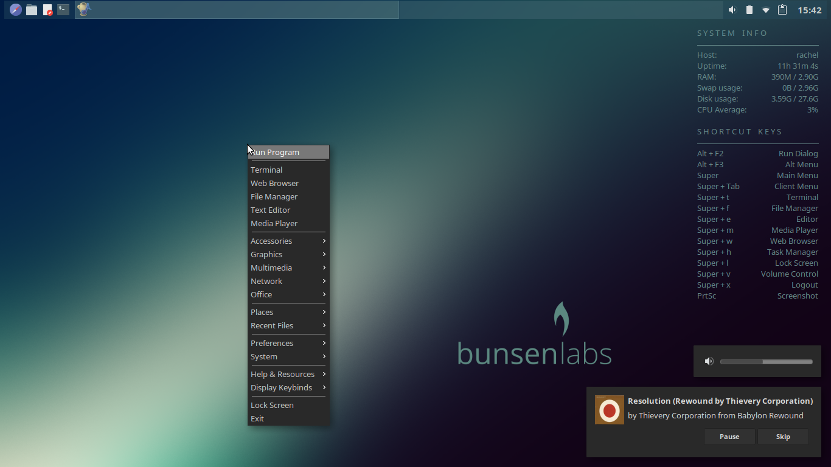This screenshot has width=831, height=467.
Task: Open the System submenu
Action: coord(288,356)
